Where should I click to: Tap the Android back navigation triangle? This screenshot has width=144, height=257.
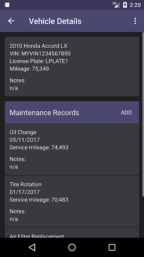coord(32,247)
